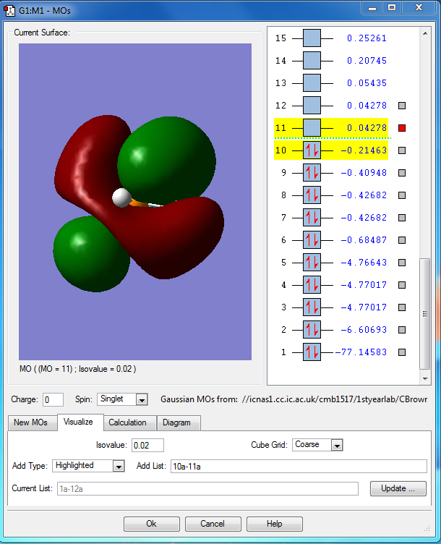Click the orbital box for MO 13
The height and width of the screenshot is (544, 441).
[x=312, y=83]
